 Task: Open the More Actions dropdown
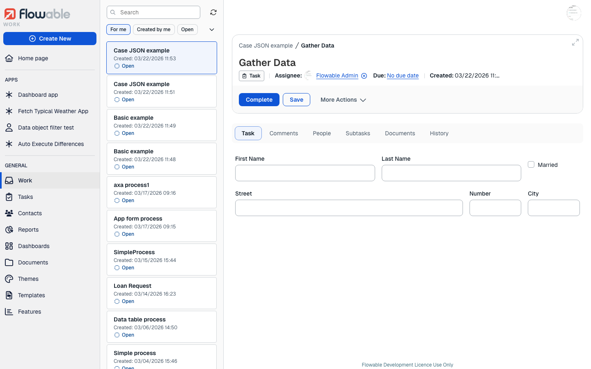click(343, 100)
